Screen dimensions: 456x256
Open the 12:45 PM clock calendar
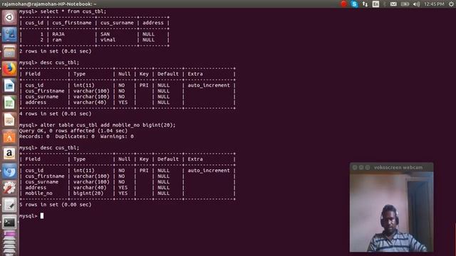434,4
